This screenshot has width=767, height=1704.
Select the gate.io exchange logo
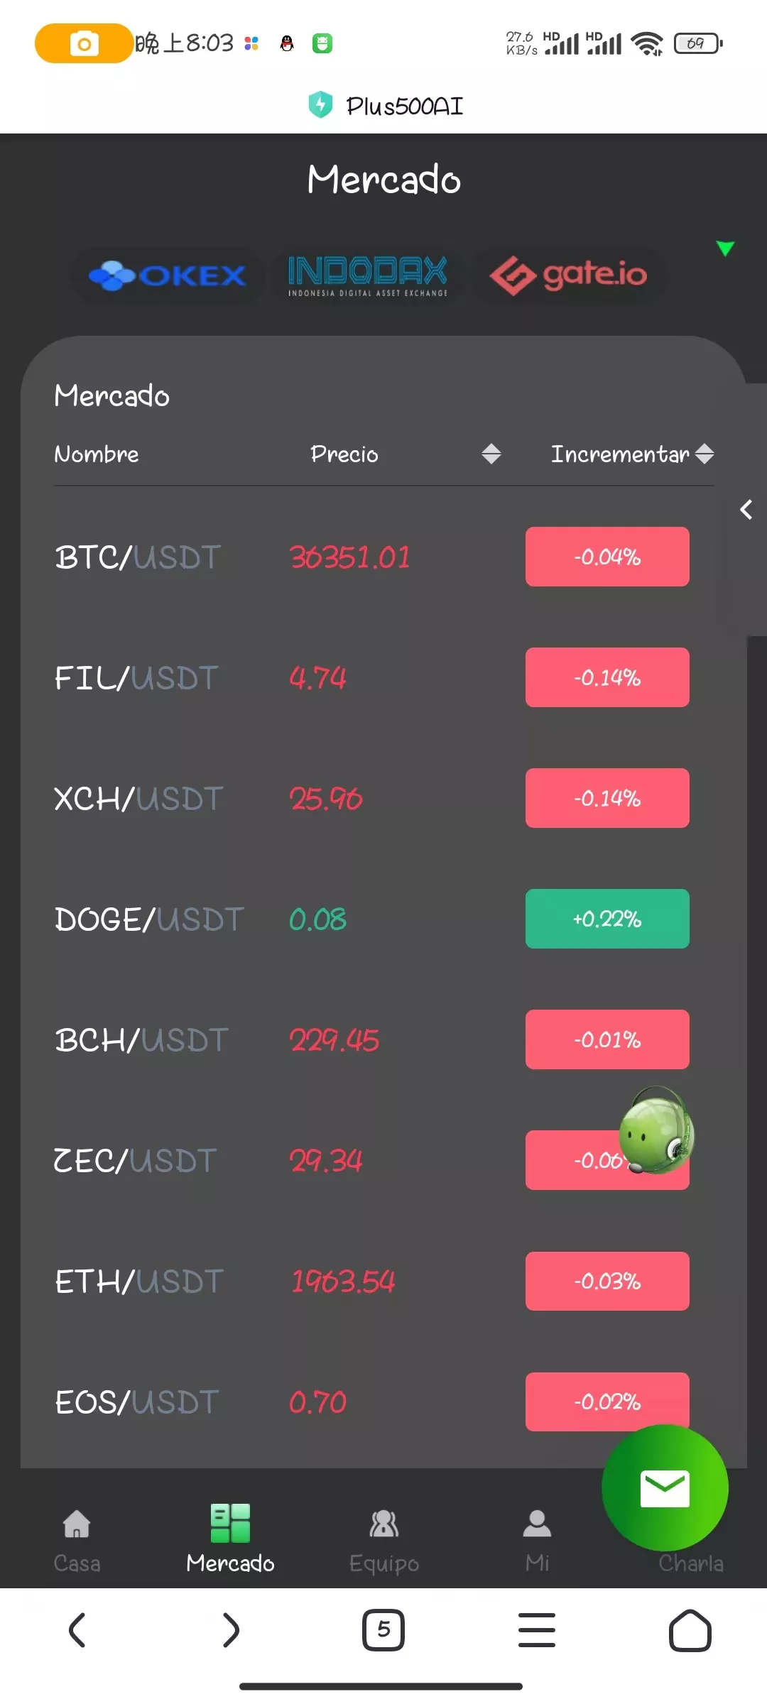(x=568, y=275)
